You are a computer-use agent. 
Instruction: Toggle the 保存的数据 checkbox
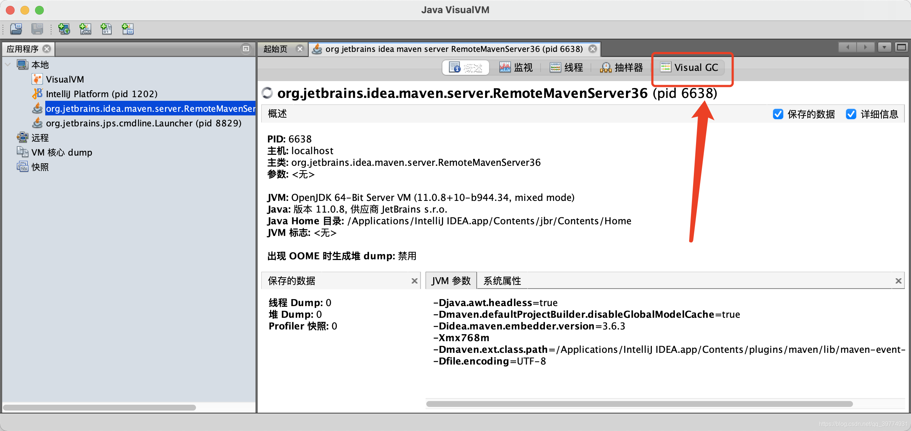coord(778,114)
